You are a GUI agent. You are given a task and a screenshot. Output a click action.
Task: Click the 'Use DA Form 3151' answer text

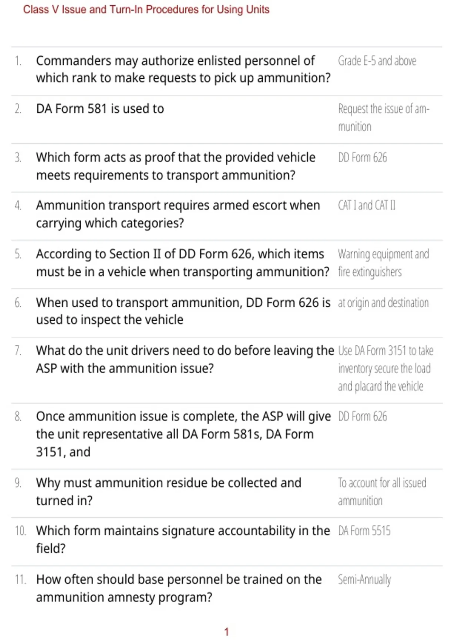(385, 368)
